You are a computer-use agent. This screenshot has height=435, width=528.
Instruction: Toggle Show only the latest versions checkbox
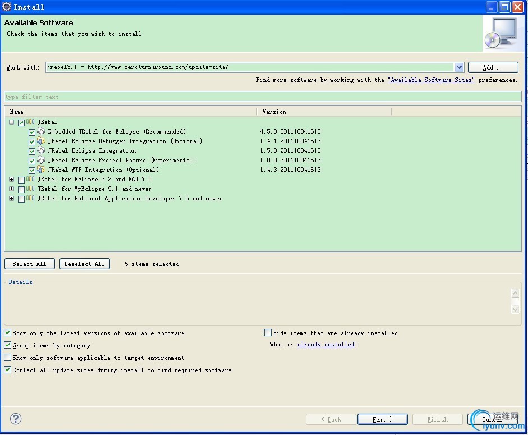(x=8, y=333)
